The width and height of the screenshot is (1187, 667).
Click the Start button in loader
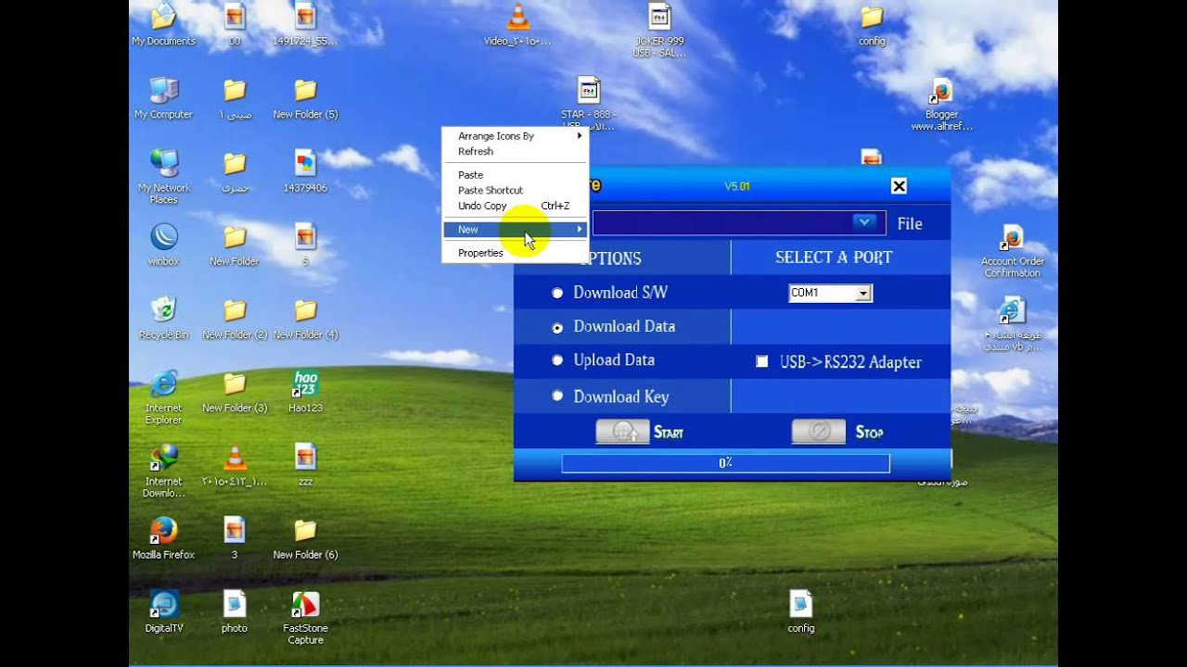point(622,432)
